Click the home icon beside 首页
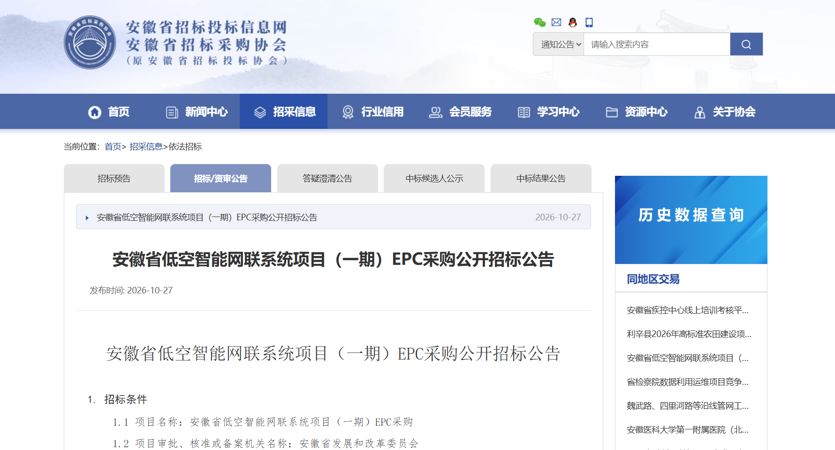Screen dimensions: 835x450 point(95,112)
